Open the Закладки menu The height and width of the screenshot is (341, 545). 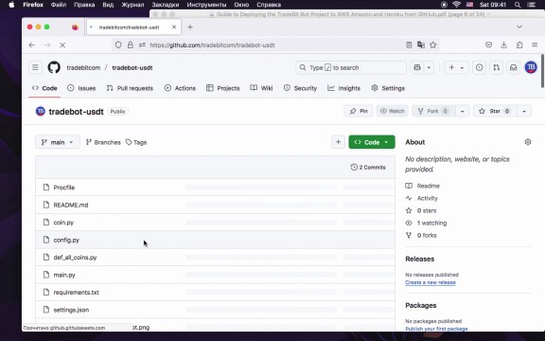click(166, 5)
